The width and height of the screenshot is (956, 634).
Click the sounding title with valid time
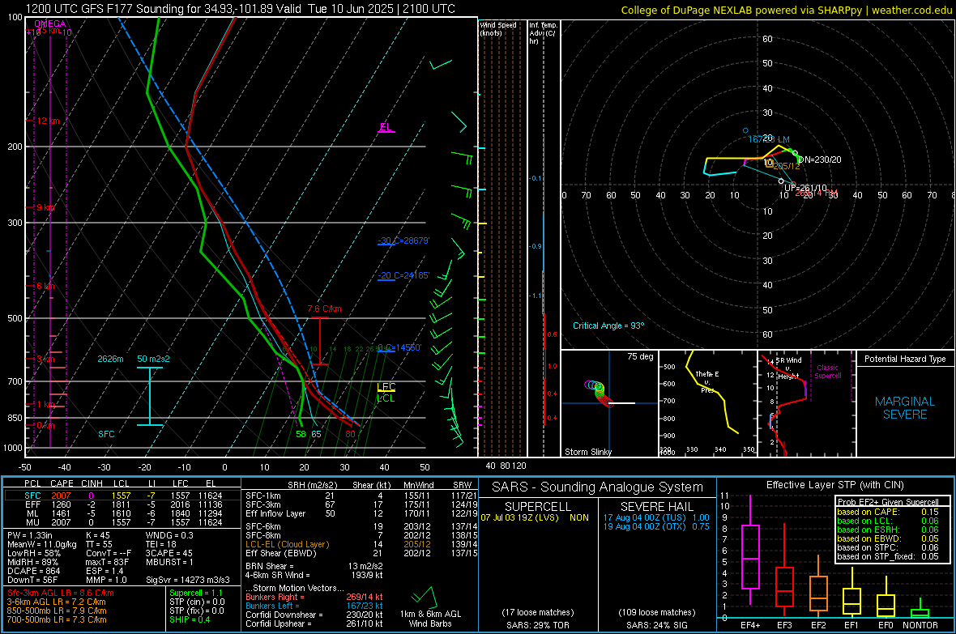(x=241, y=9)
